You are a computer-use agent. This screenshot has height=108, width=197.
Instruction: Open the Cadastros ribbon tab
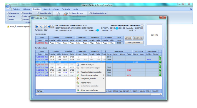pyautogui.click(x=16, y=9)
